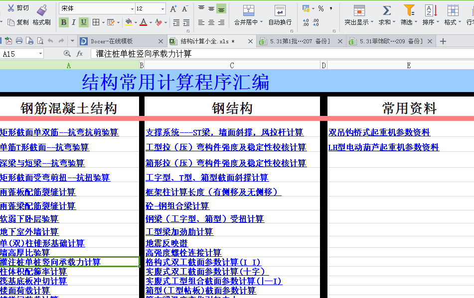Screen dimensions: 474x298
Task: Click the insert function fx icon
Action: click(x=80, y=54)
